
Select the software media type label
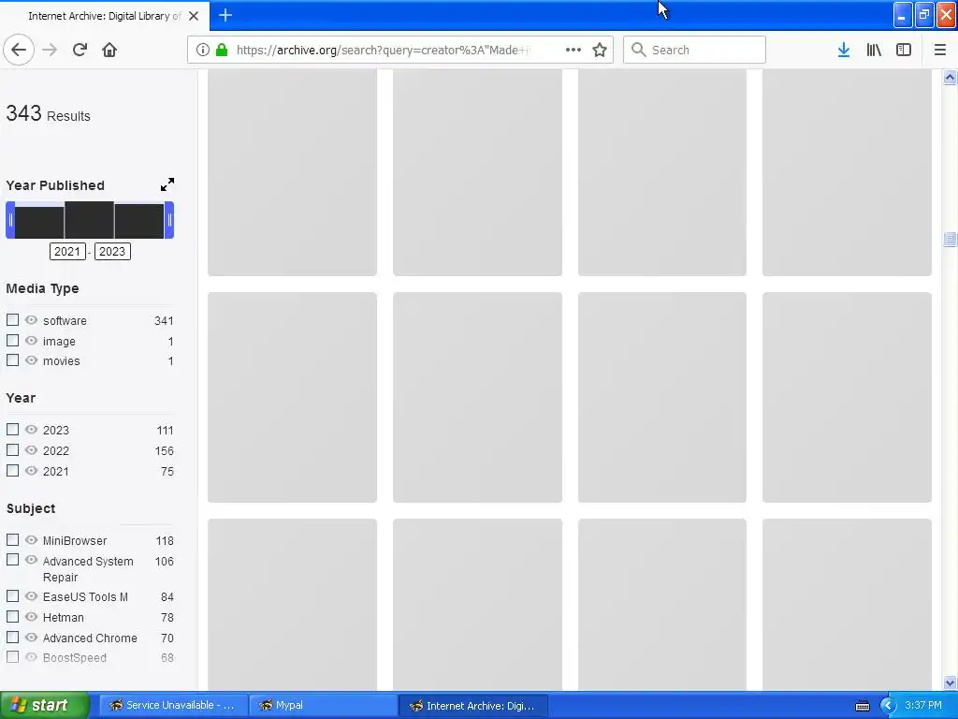[65, 320]
